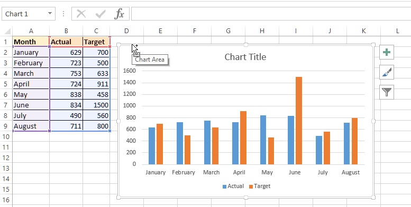
Task: Select the March cell in column A
Action: 31,73
